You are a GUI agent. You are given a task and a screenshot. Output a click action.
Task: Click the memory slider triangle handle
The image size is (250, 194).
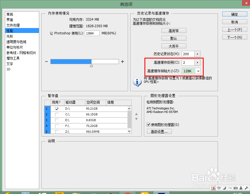(91, 66)
